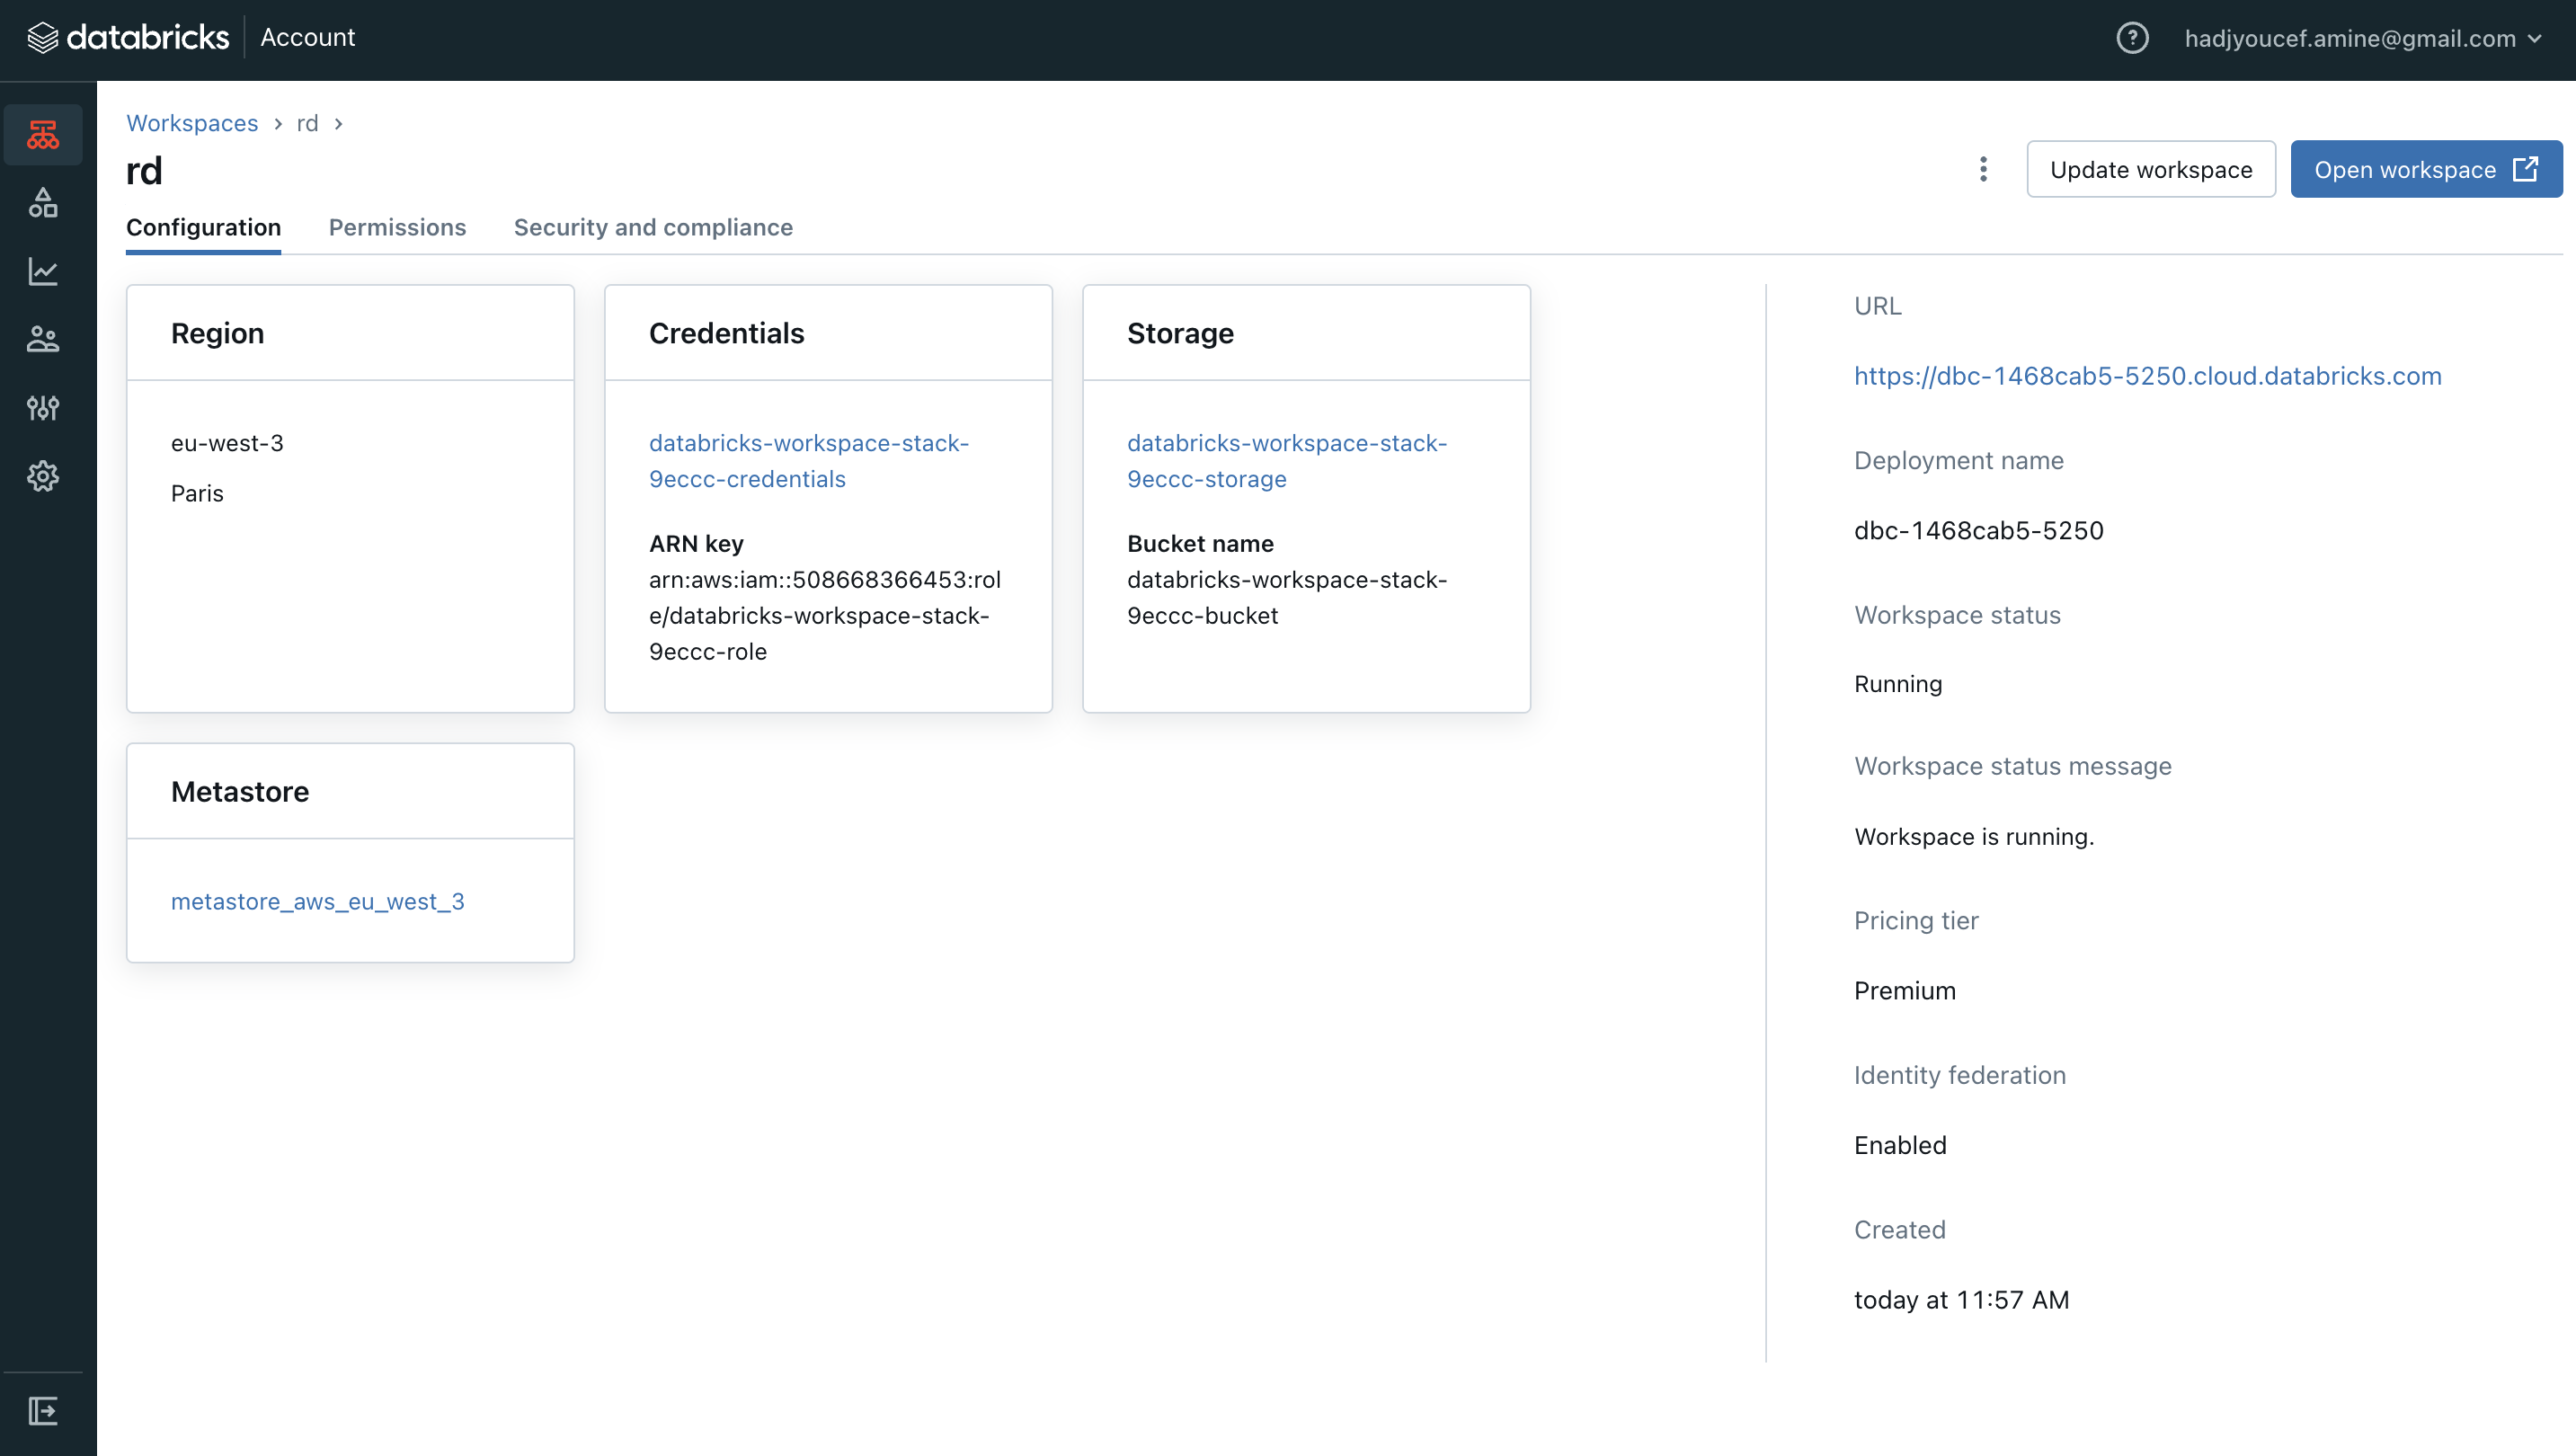Switch to the Security and compliance tab

(x=653, y=227)
